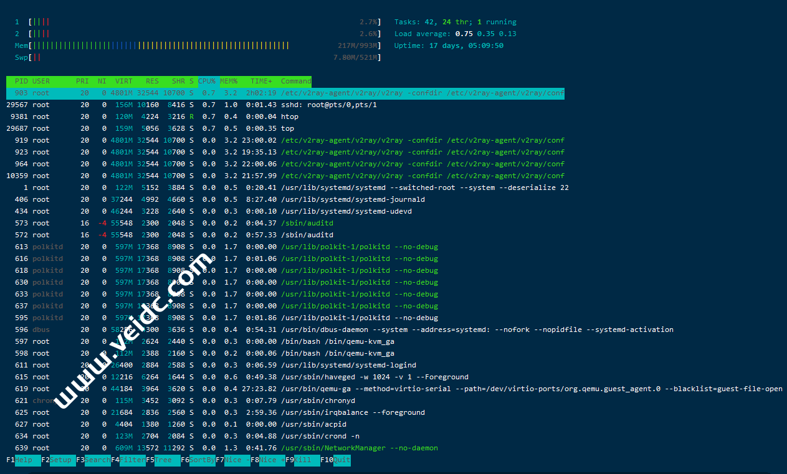
Task: Select v2ray thread PID 919
Action: (x=285, y=140)
